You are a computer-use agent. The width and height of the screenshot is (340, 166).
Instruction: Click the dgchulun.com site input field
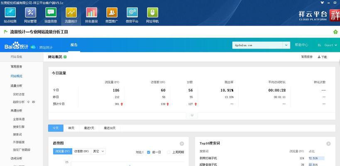(x=257, y=45)
